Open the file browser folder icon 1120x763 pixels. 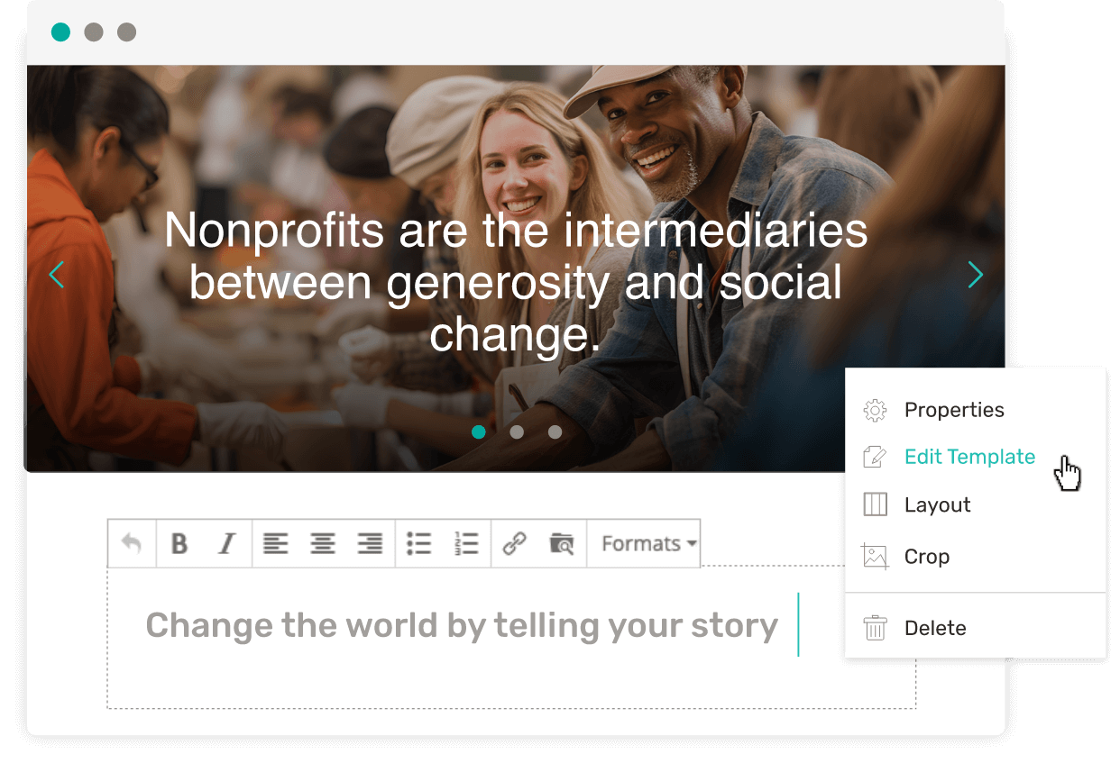[562, 543]
